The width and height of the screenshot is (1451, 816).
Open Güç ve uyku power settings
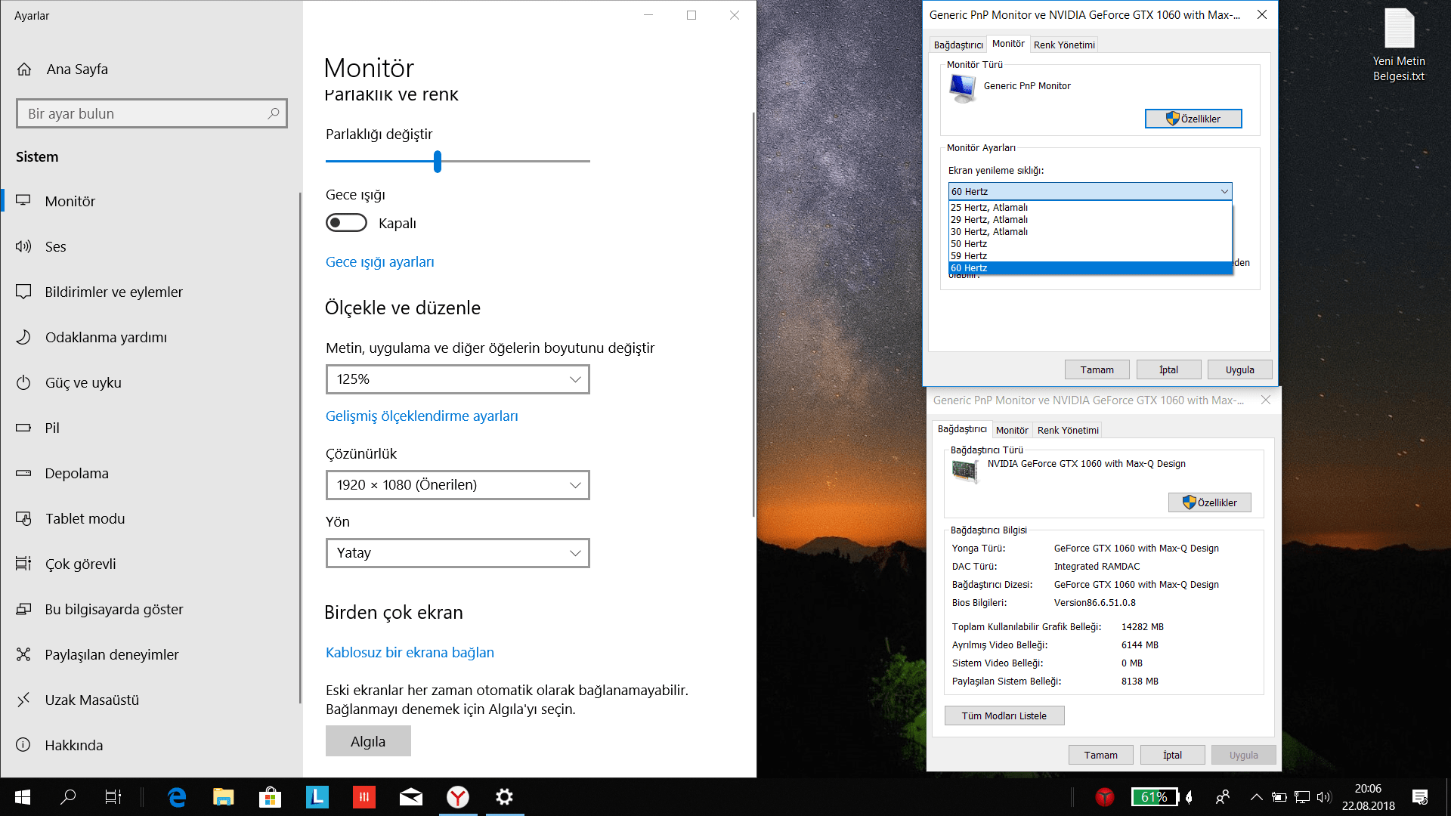pos(82,382)
